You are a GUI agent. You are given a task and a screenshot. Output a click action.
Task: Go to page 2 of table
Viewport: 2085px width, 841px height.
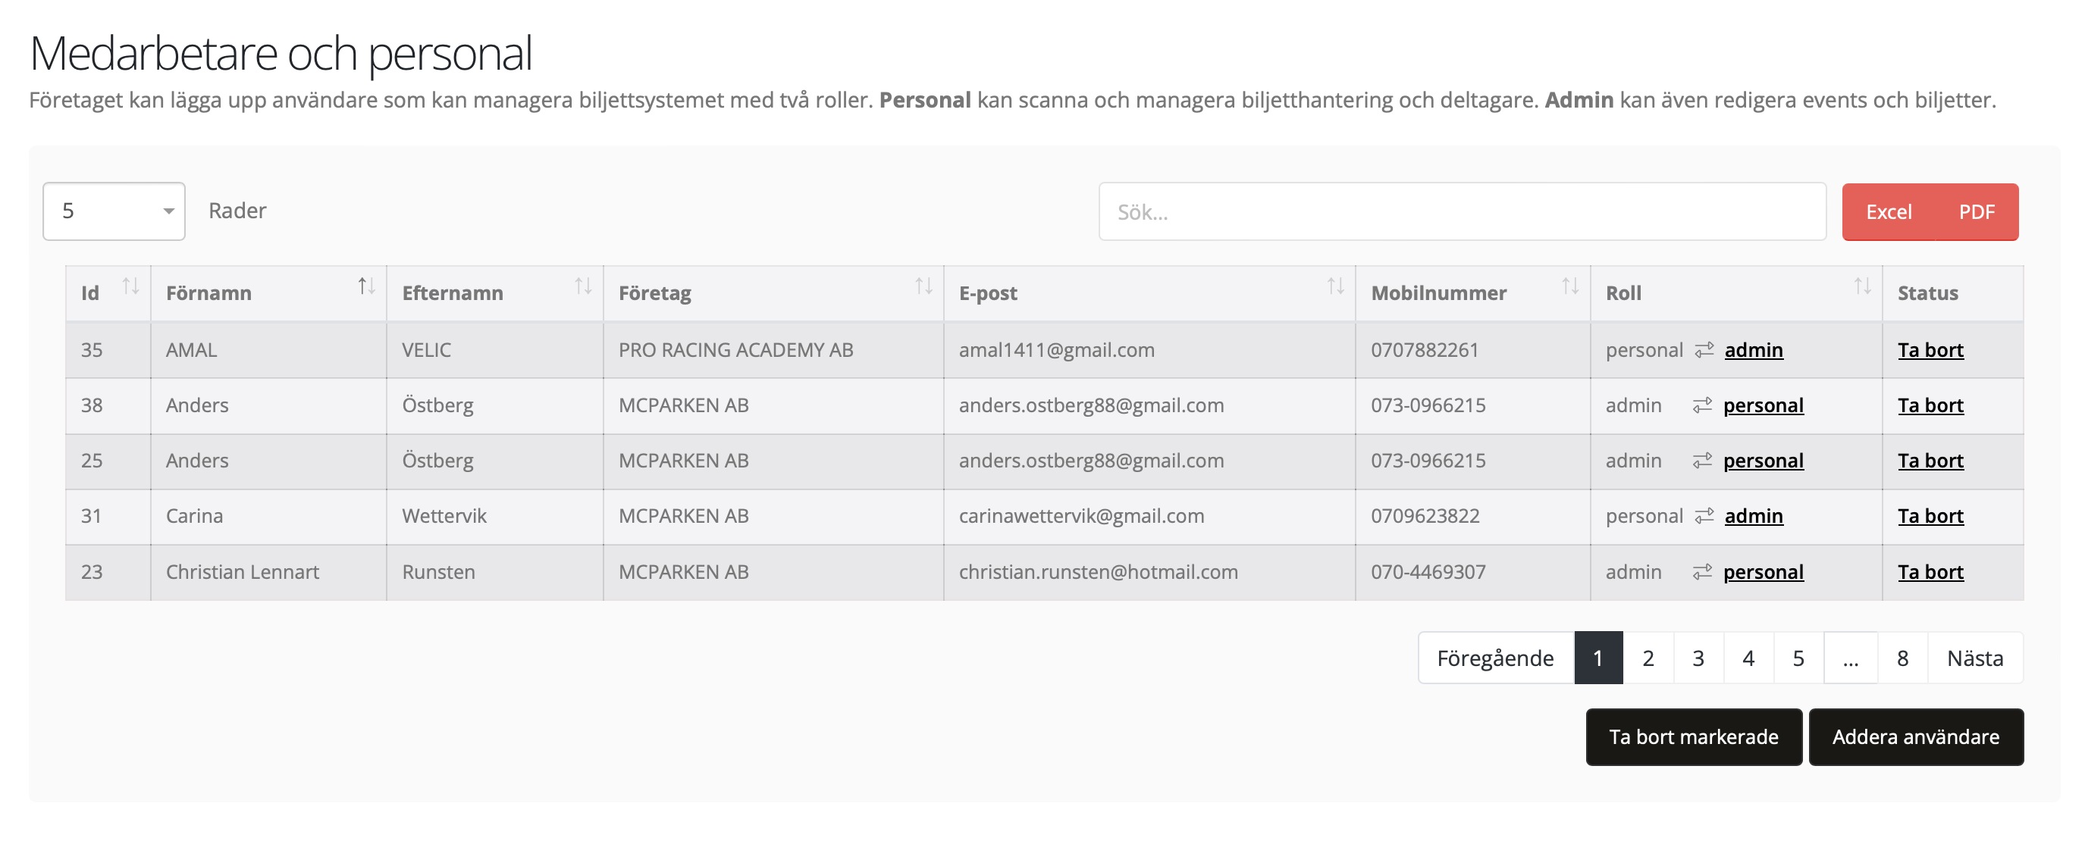(1647, 658)
